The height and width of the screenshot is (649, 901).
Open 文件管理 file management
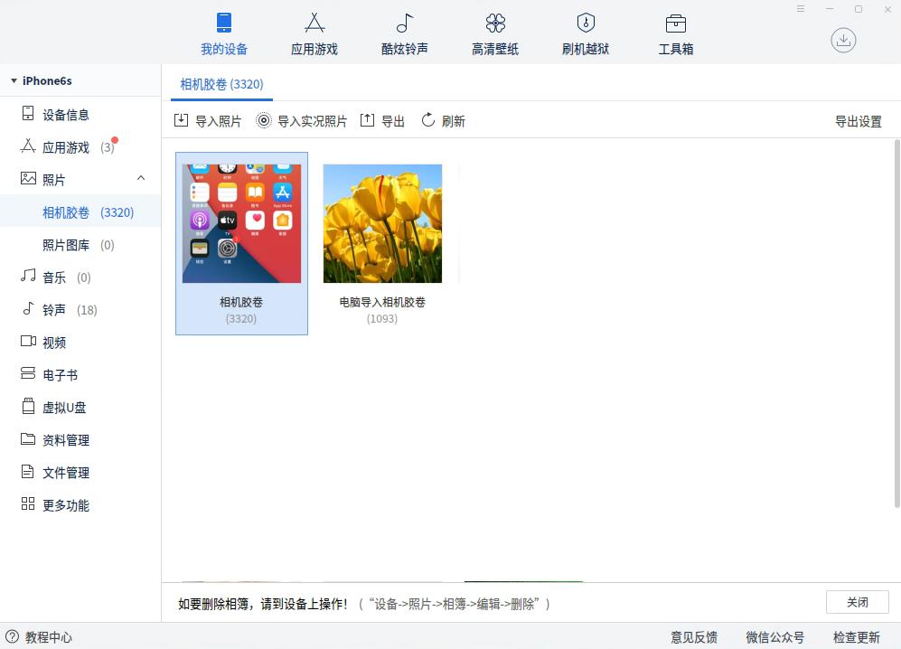64,473
